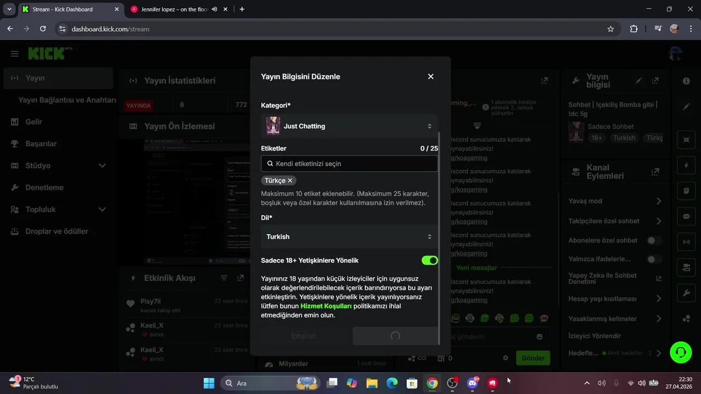Screen dimensions: 701x394
Task: Open the green support headset button
Action: (681, 352)
